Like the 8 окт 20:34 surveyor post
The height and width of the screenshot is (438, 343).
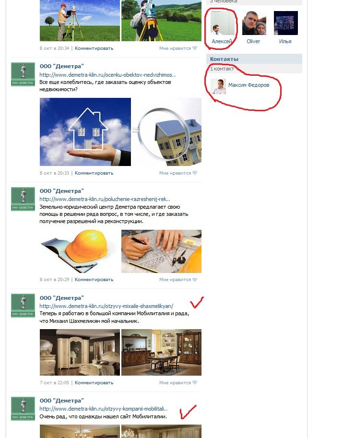(178, 48)
